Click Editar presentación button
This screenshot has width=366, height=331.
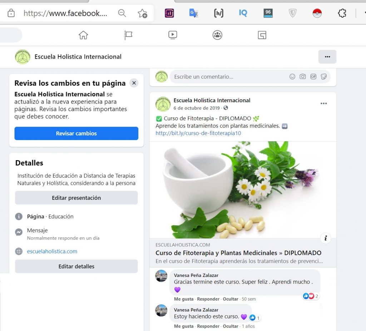[x=76, y=198]
